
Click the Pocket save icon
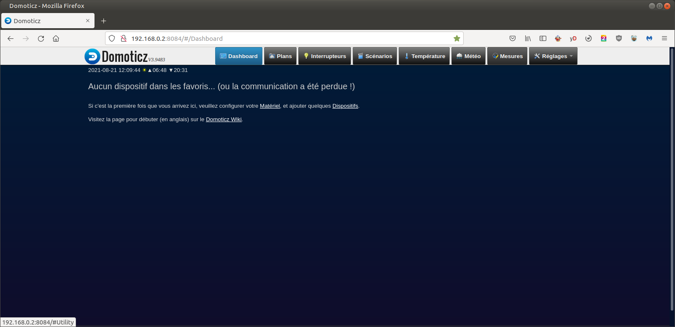tap(513, 38)
